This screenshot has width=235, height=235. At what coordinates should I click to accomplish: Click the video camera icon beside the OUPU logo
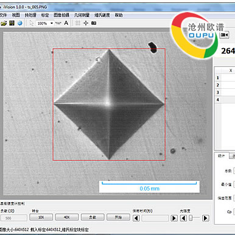[x=224, y=35]
